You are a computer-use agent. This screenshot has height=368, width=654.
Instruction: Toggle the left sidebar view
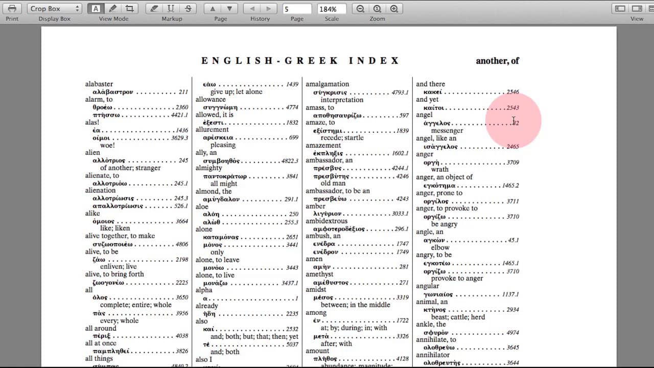tap(620, 9)
